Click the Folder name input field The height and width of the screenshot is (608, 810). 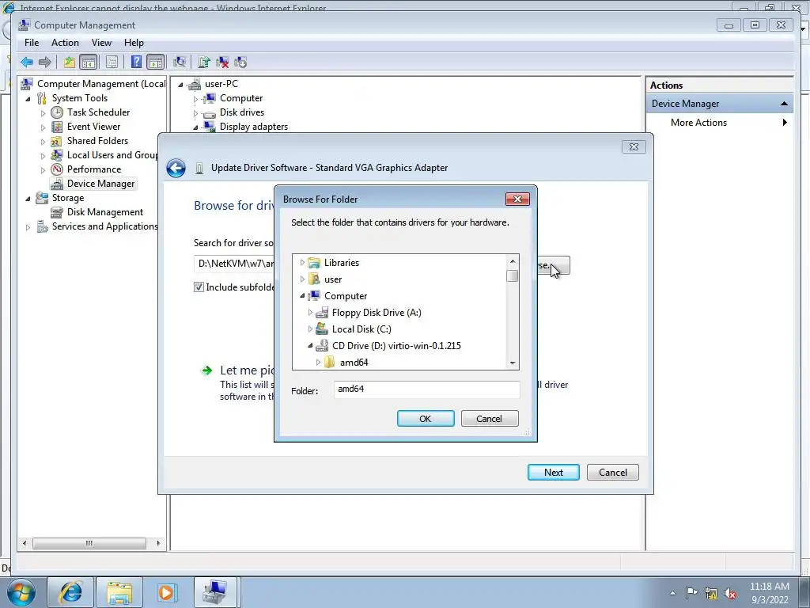(x=426, y=389)
